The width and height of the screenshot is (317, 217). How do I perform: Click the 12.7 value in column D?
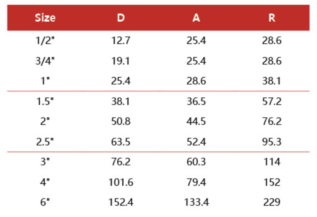coord(121,41)
